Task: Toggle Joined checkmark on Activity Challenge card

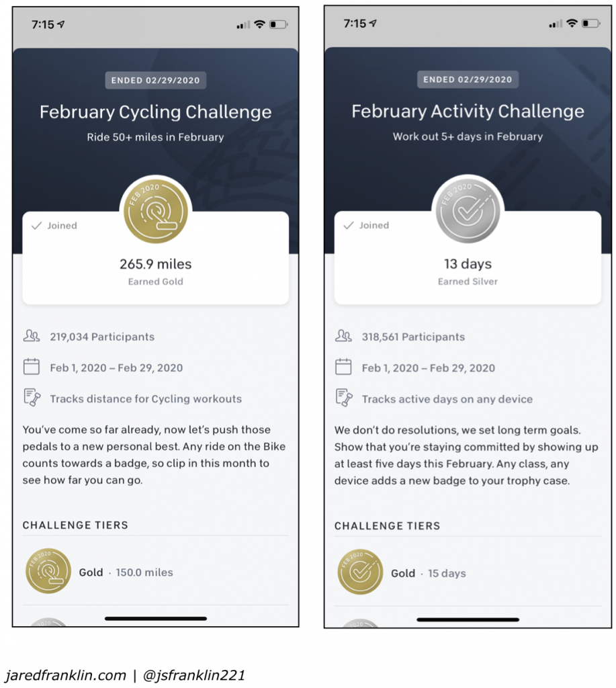Action: (x=349, y=226)
